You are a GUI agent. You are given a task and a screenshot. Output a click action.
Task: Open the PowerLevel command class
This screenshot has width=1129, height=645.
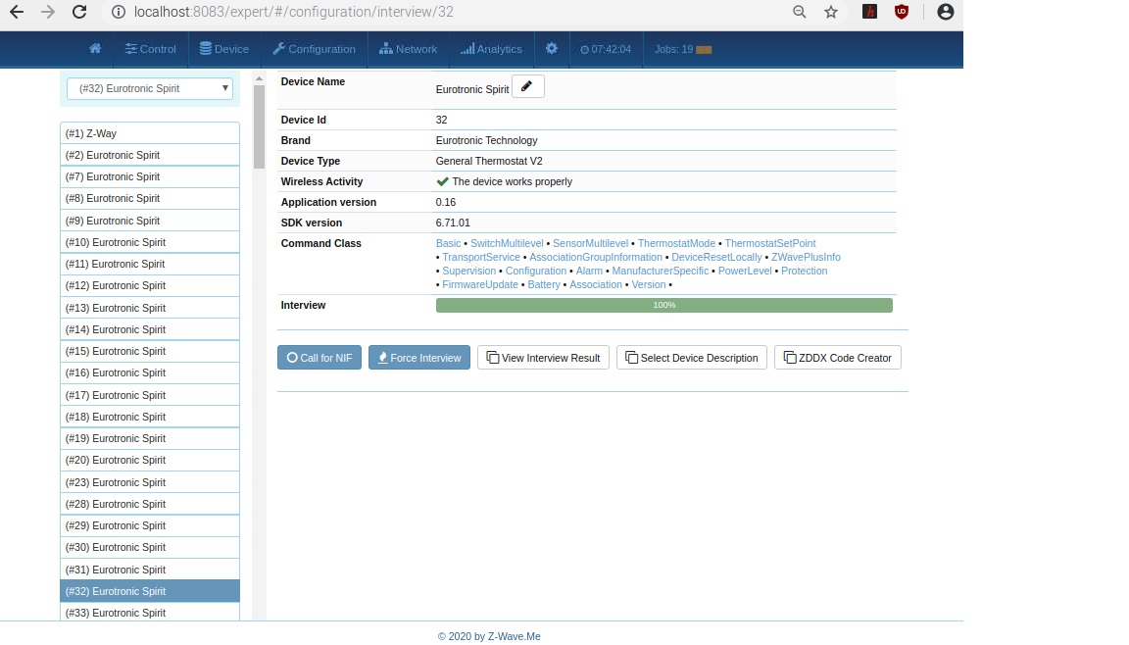[x=745, y=271]
